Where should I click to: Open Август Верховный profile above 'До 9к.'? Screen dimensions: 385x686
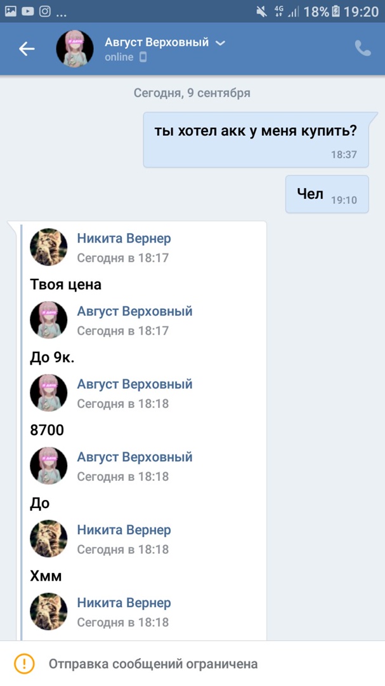click(134, 311)
